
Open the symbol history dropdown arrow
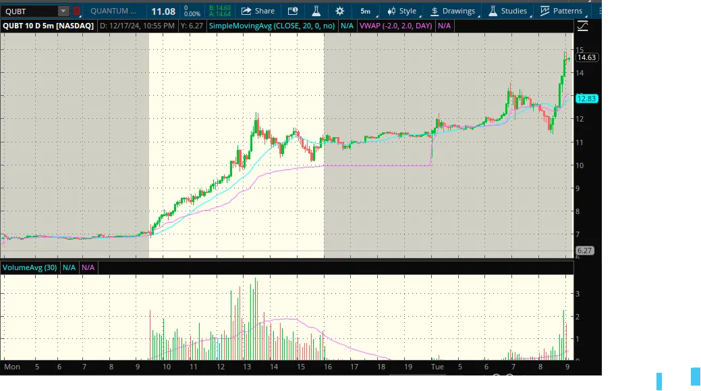(x=63, y=11)
